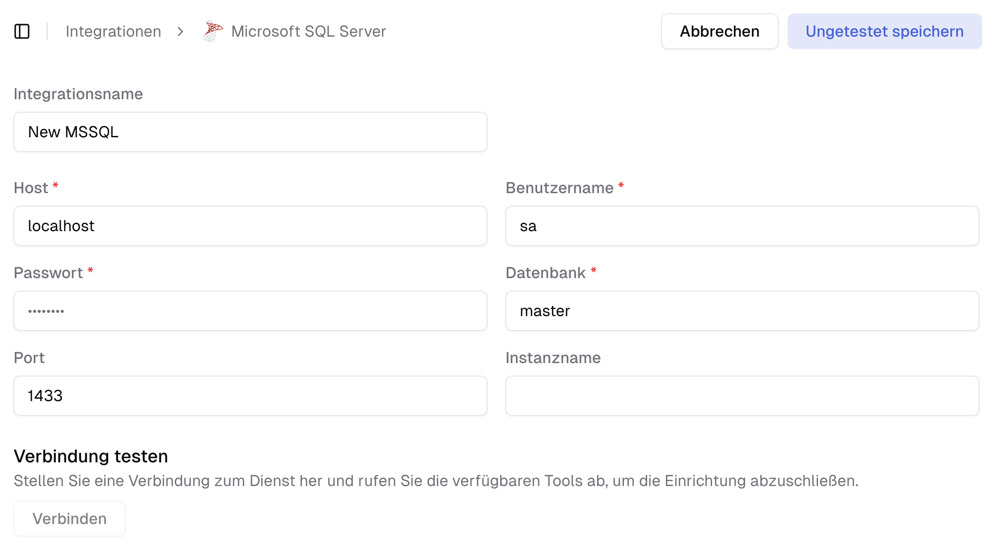The image size is (992, 550).
Task: Click the breadcrumb chevron separator
Action: pos(181,32)
